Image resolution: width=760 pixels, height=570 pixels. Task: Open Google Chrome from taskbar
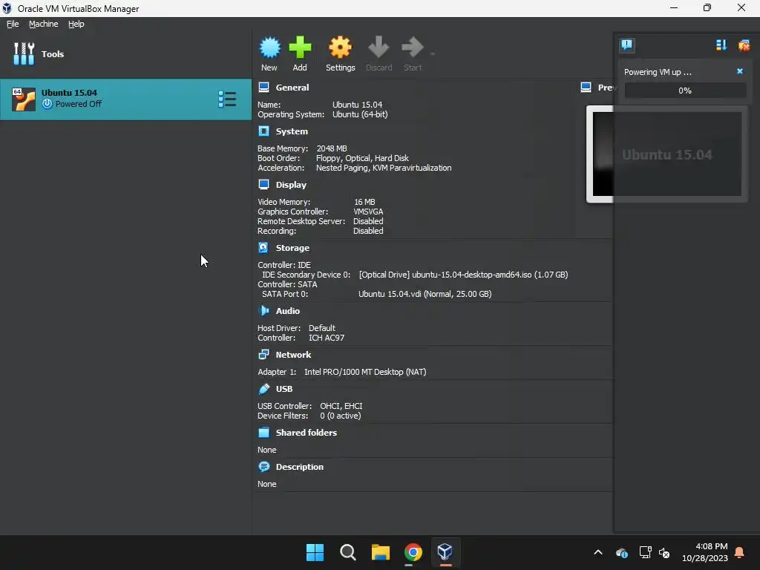(413, 552)
